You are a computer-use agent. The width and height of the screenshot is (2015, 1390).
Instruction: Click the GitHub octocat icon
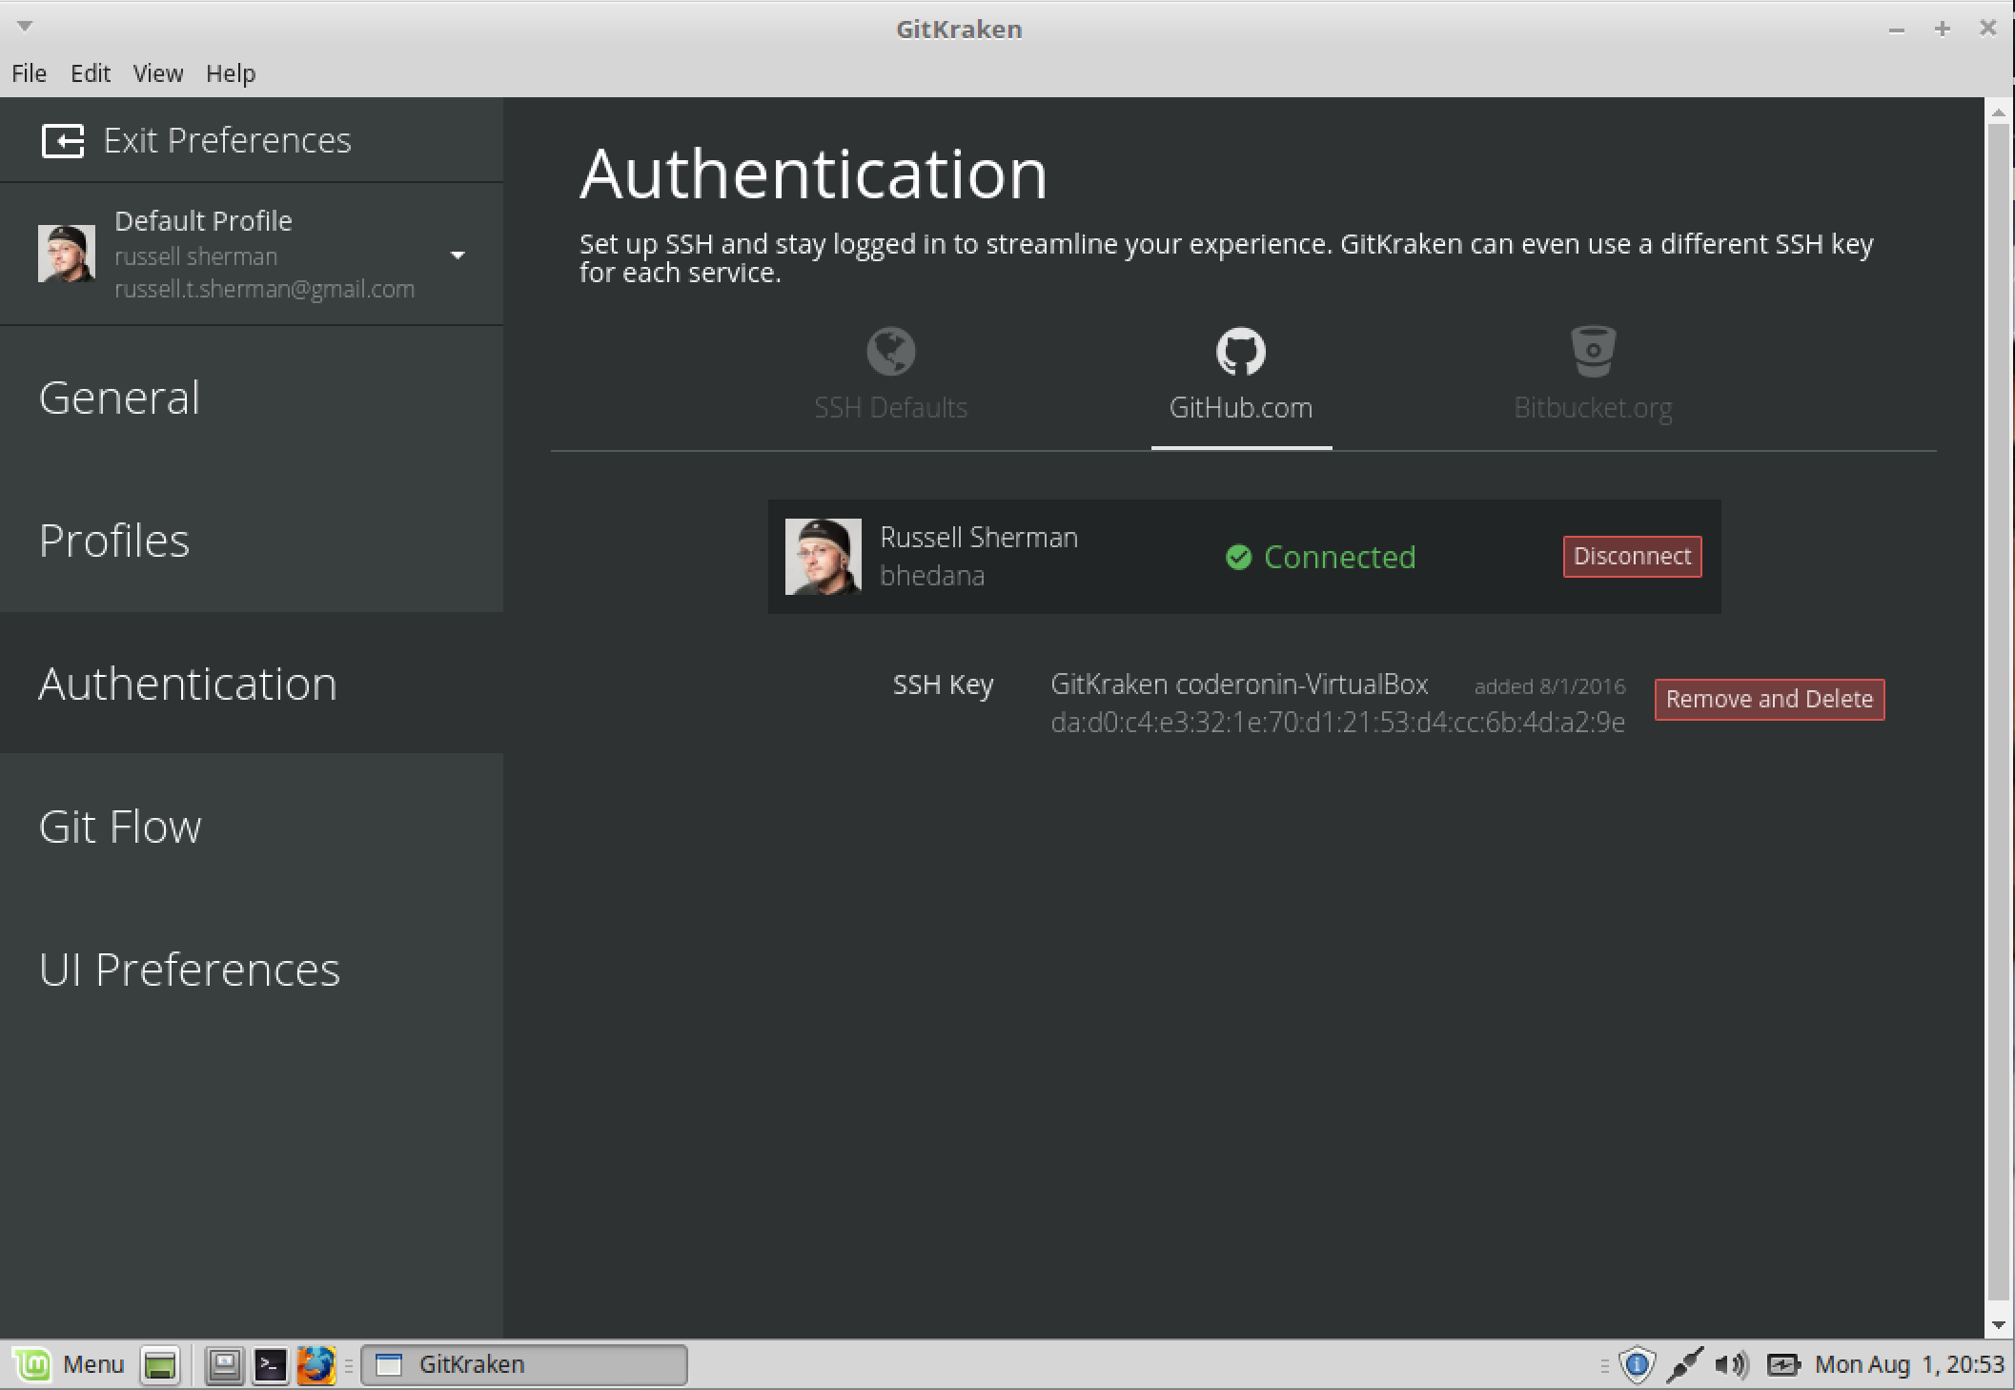[x=1241, y=351]
